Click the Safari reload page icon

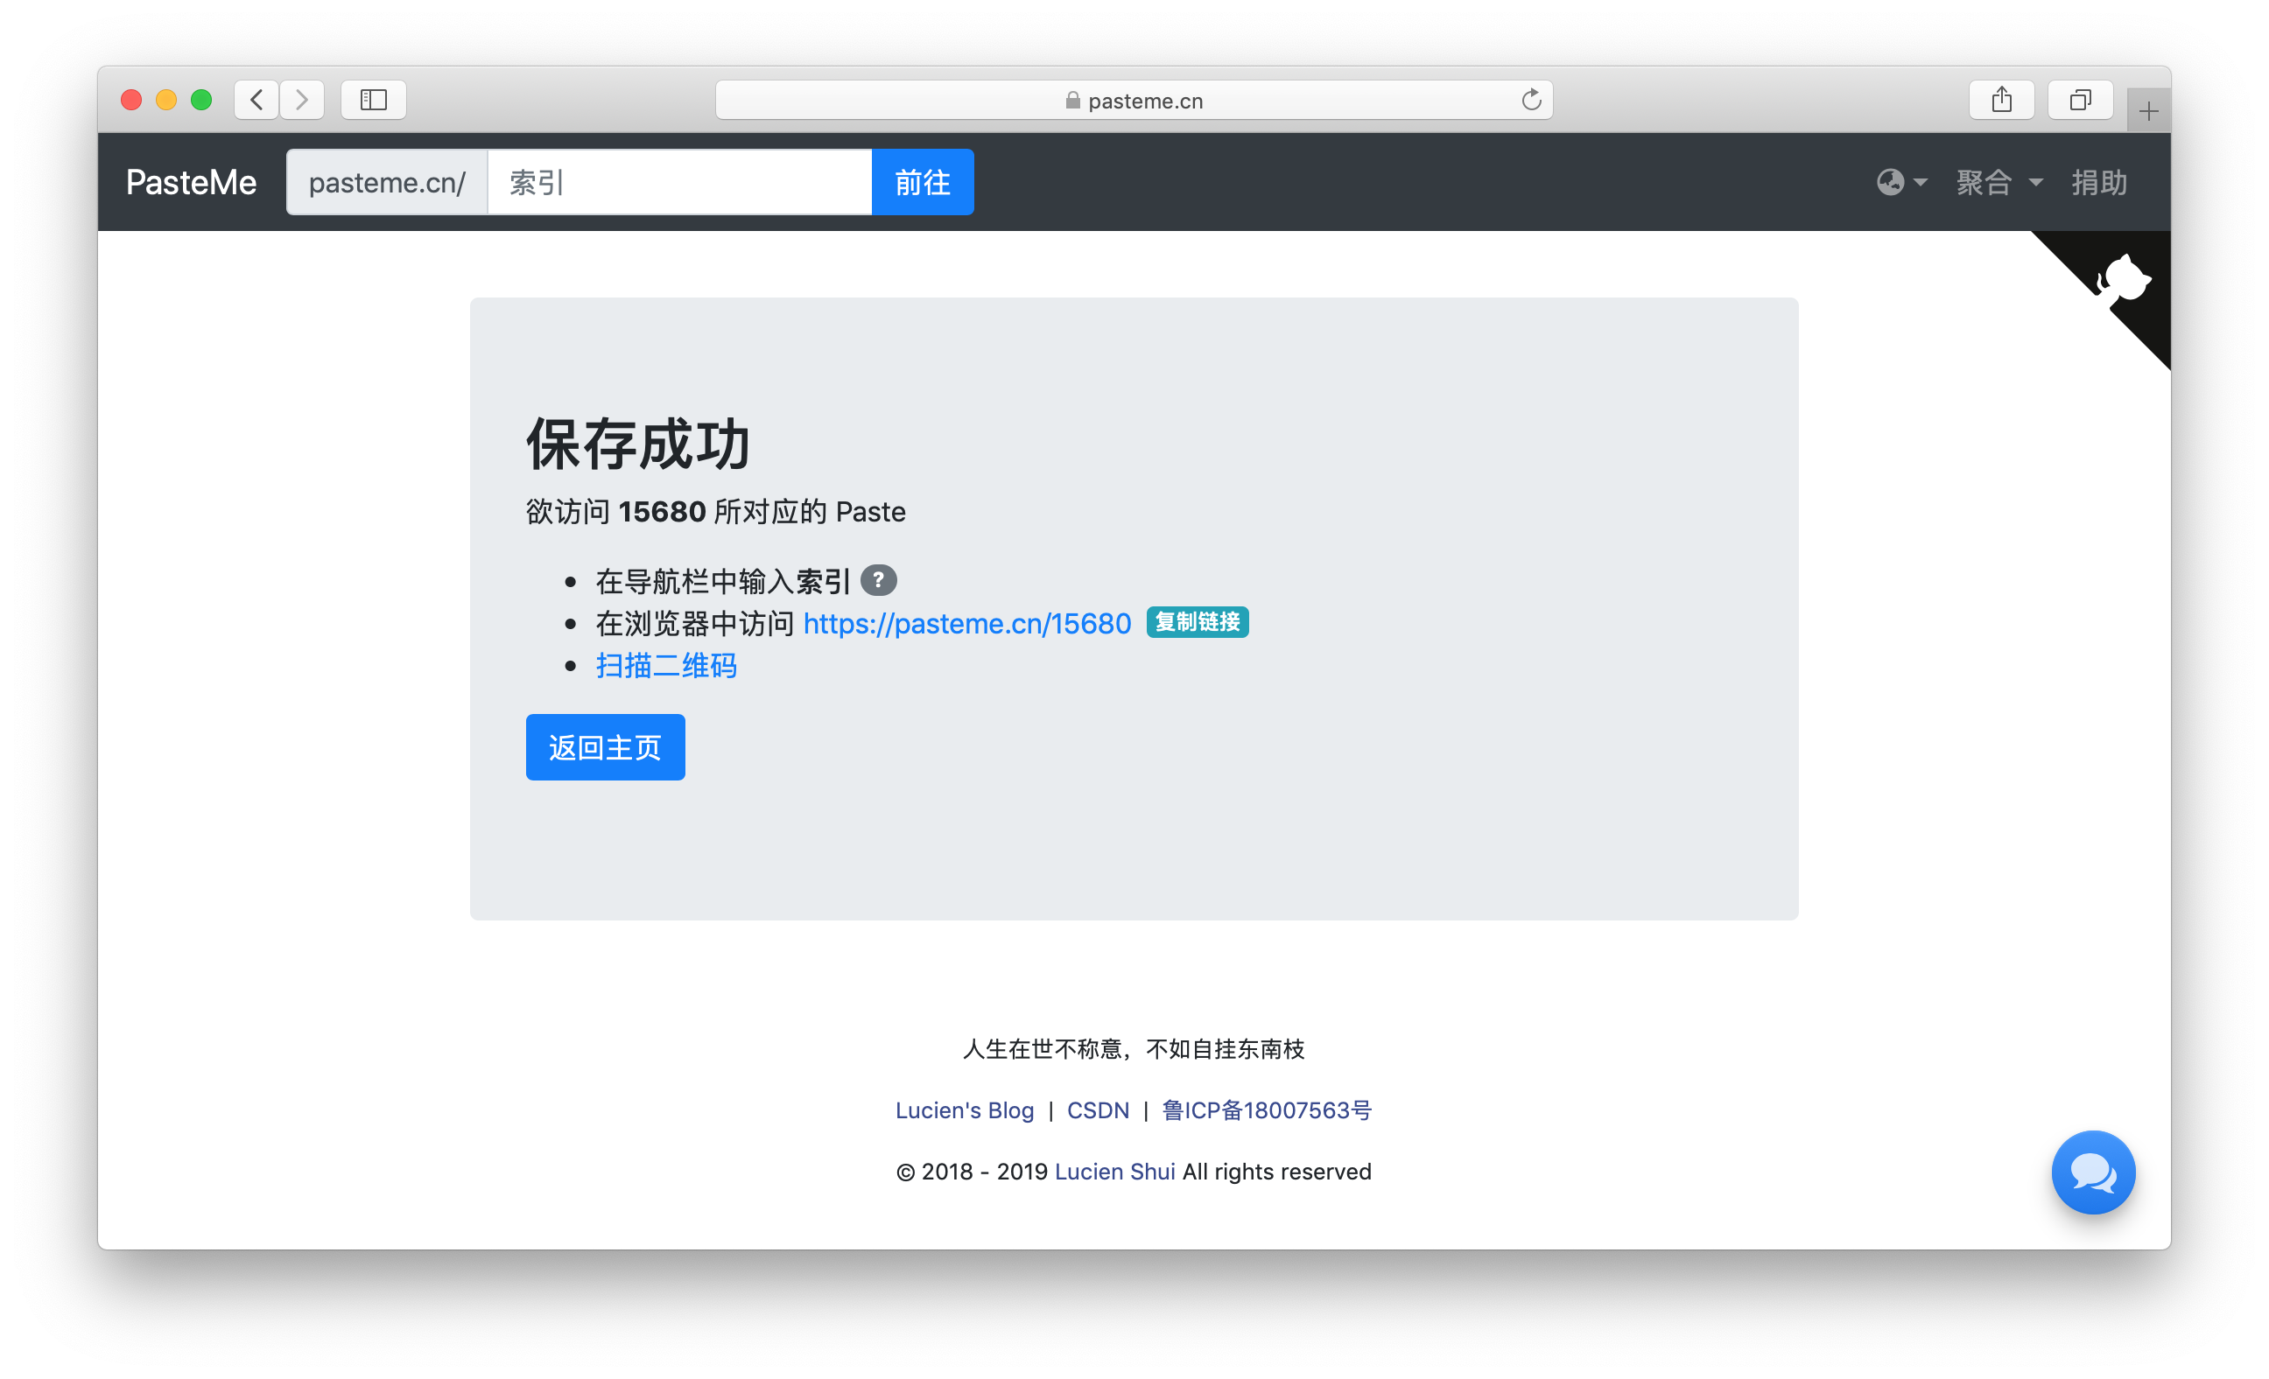tap(1530, 100)
